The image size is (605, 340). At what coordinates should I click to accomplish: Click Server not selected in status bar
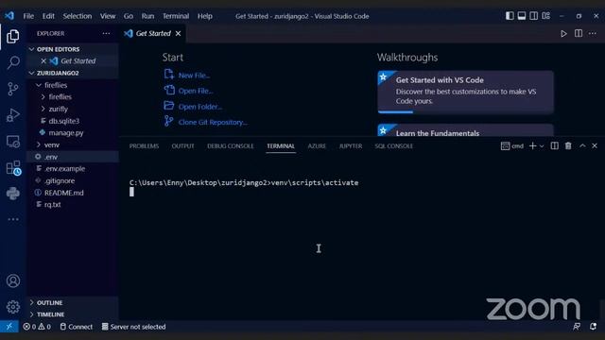pos(133,327)
